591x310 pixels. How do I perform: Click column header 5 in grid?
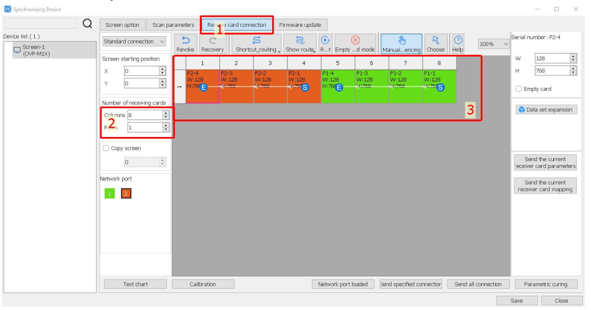pos(338,63)
